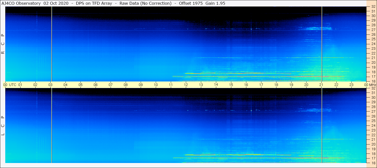Click the 23 MHz tick of LCP panel
This screenshot has width=377, height=168.
click(373, 130)
